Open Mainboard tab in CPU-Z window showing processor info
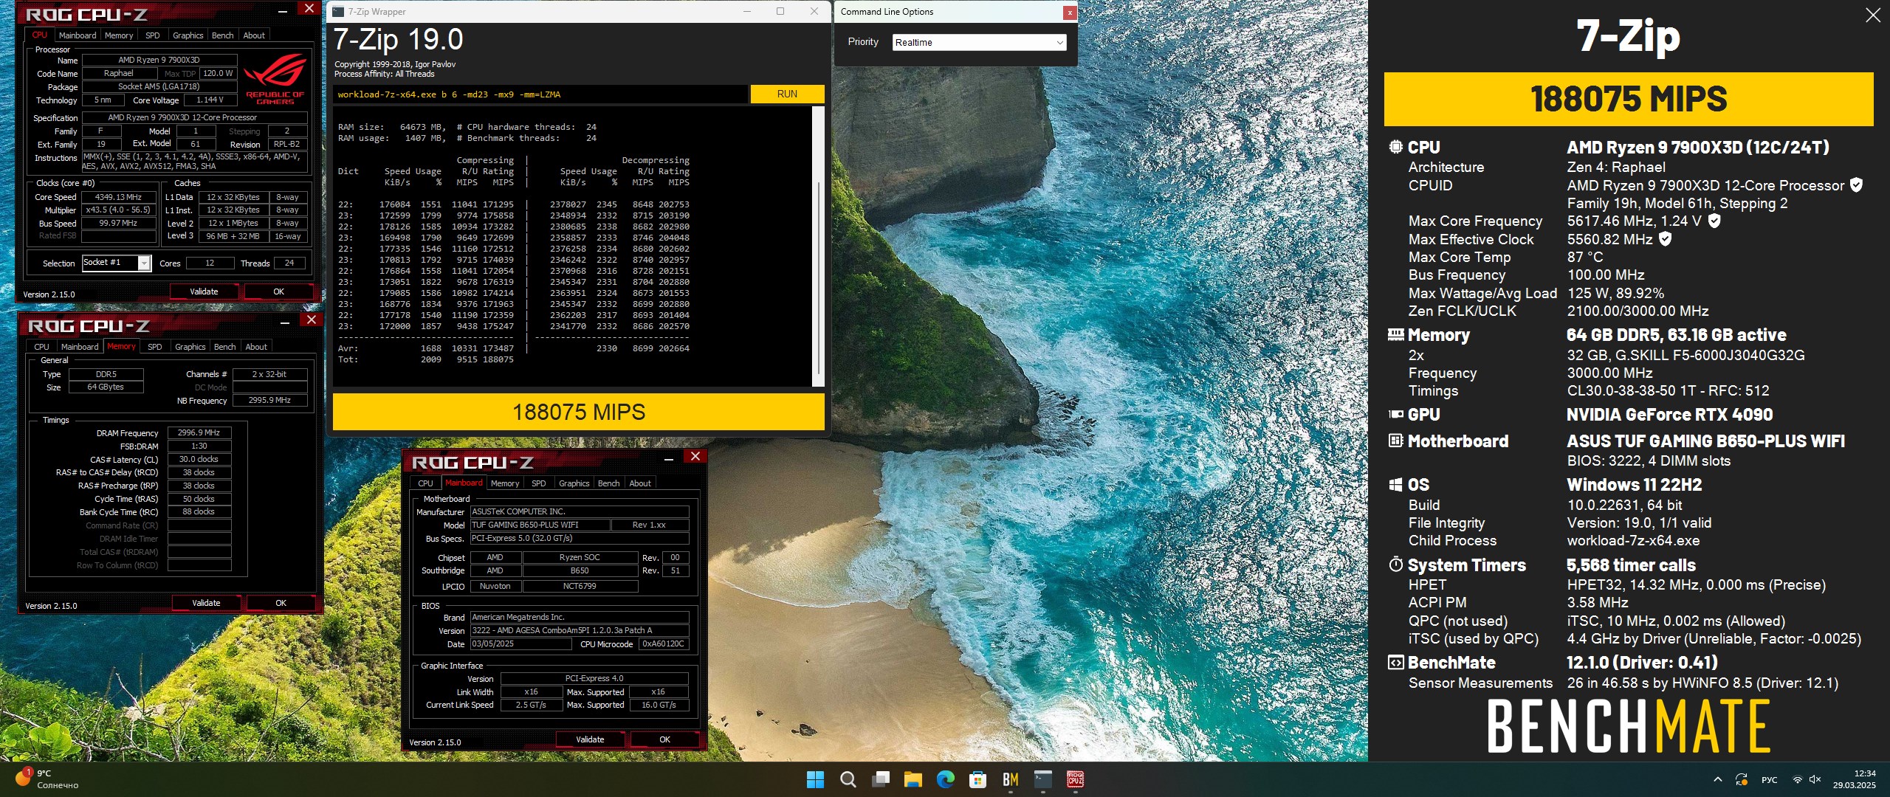Screen dimensions: 1890x797 [x=78, y=35]
